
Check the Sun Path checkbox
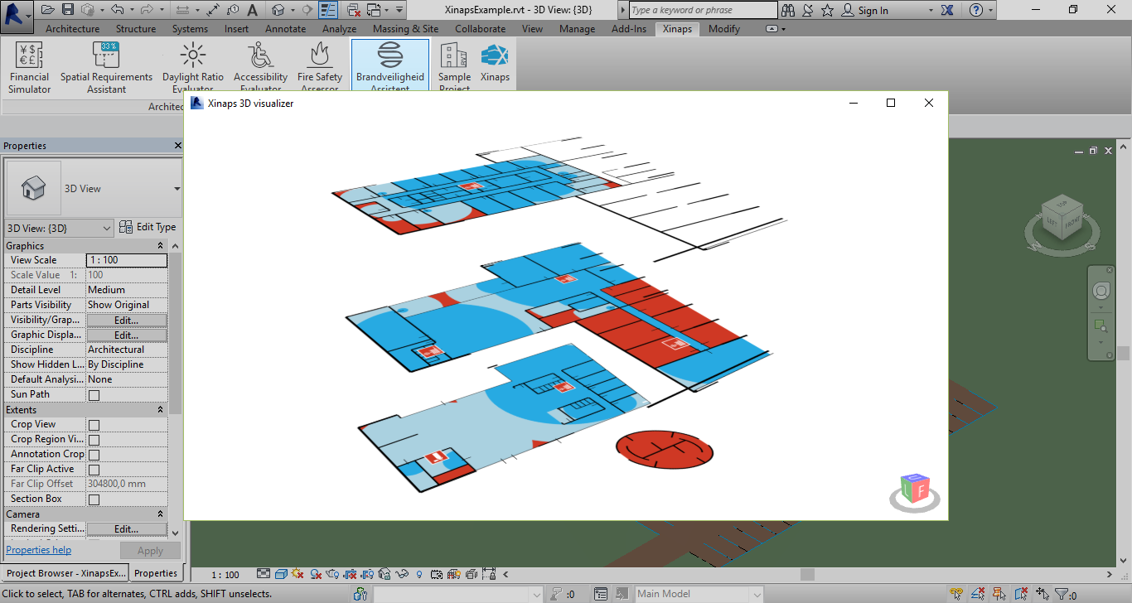pos(94,395)
